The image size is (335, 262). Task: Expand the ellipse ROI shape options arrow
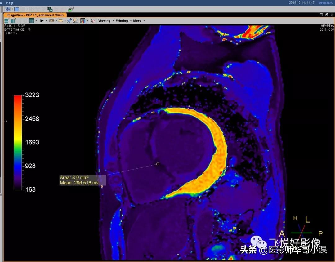coord(65,21)
